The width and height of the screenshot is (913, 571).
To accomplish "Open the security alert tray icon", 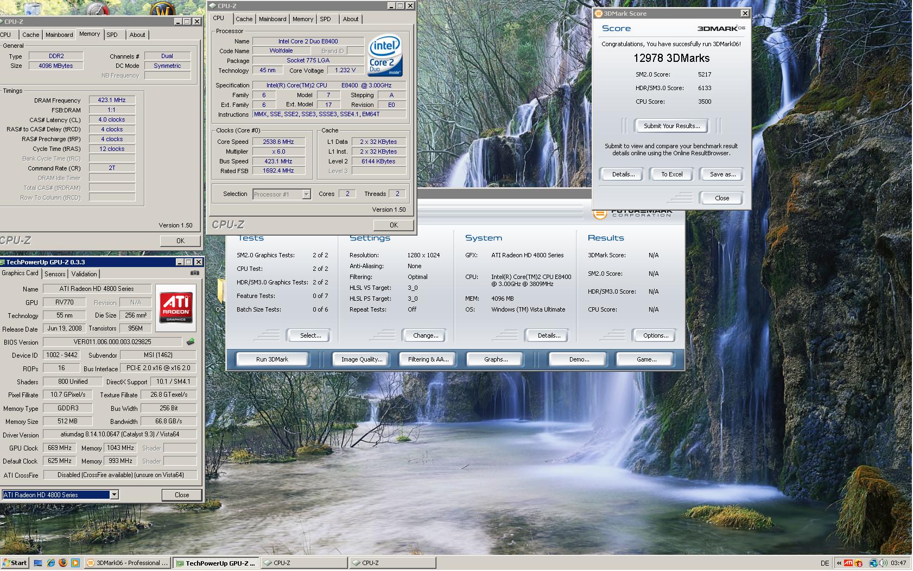I will (x=859, y=563).
